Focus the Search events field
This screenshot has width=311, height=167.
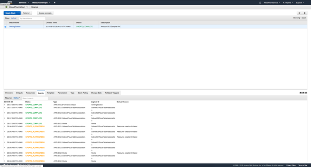(35, 98)
